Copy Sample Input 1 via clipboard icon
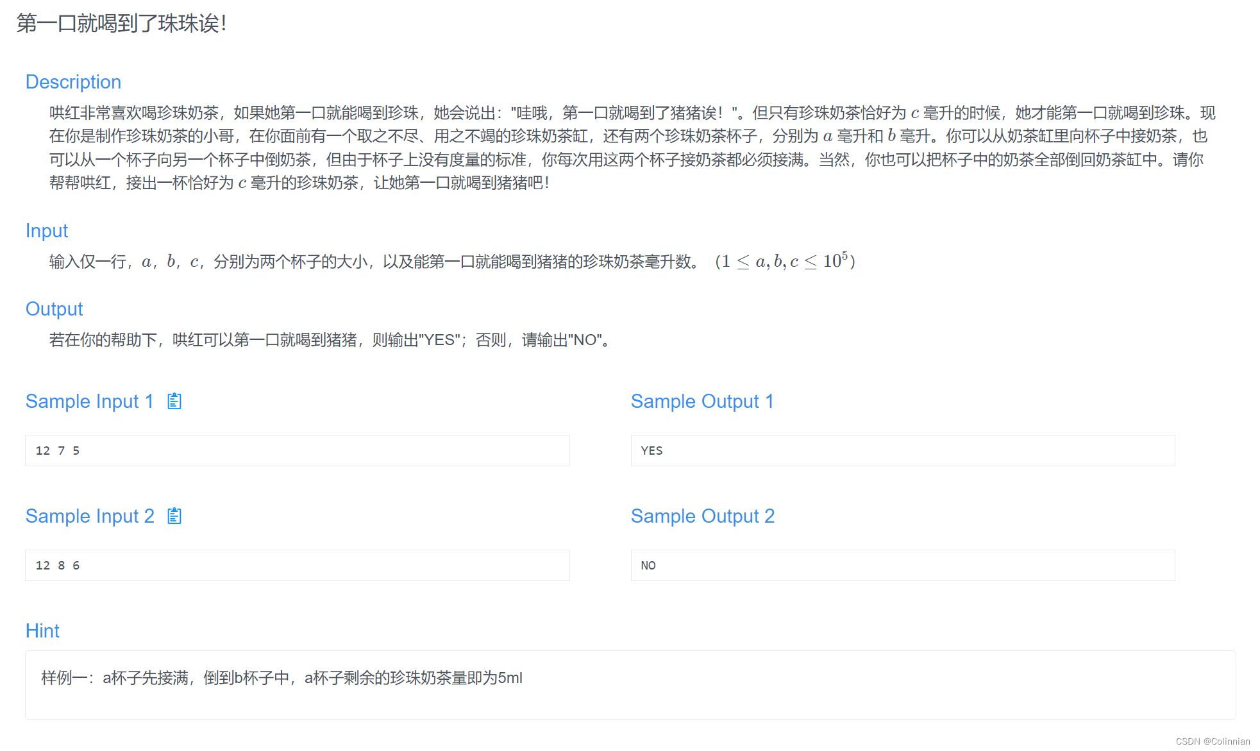This screenshot has height=751, width=1260. click(x=174, y=401)
